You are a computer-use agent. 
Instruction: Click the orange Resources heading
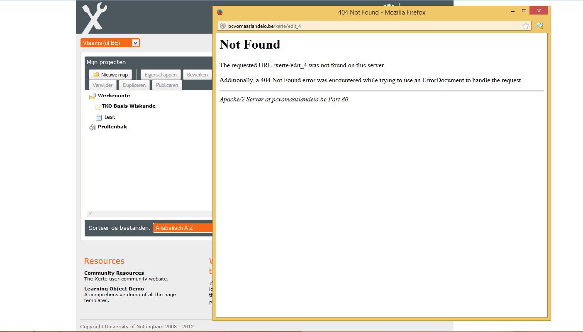click(x=104, y=261)
